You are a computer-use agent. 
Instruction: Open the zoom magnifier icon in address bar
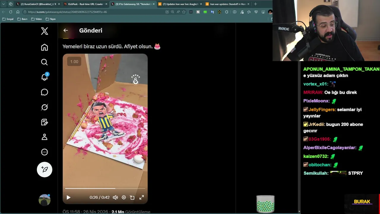[172, 12]
